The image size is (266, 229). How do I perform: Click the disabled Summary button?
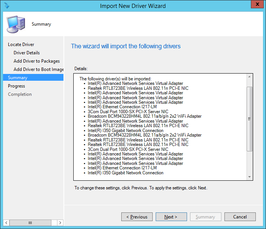[206, 217]
